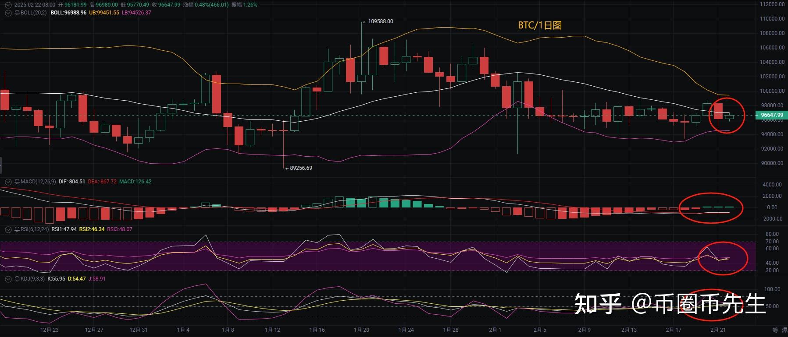
Task: Click the 109588.00 high price marker
Action: [380, 21]
